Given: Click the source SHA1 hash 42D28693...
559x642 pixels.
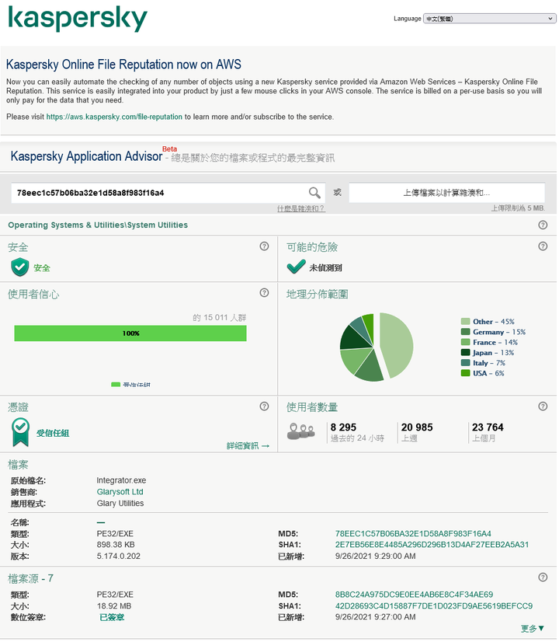Looking at the screenshot, I should [x=434, y=605].
